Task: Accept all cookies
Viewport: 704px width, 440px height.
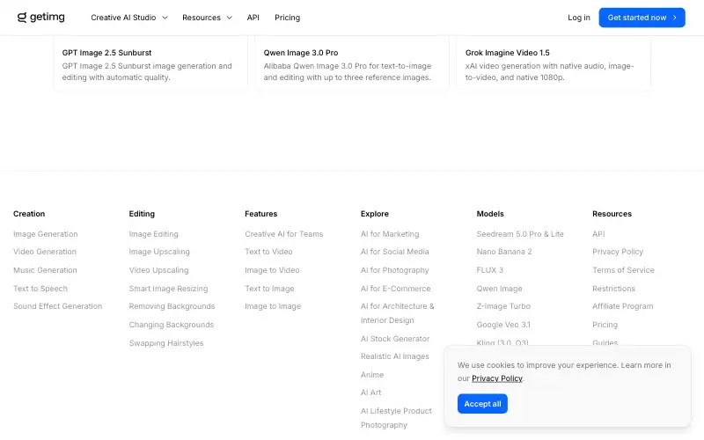Action: (x=482, y=404)
